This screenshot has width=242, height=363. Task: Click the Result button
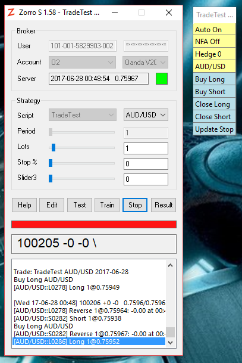(164, 205)
